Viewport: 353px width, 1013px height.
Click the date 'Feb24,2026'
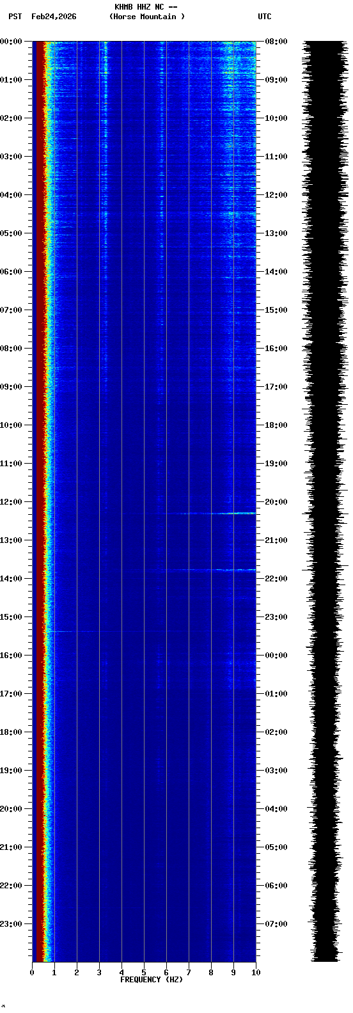(x=54, y=17)
